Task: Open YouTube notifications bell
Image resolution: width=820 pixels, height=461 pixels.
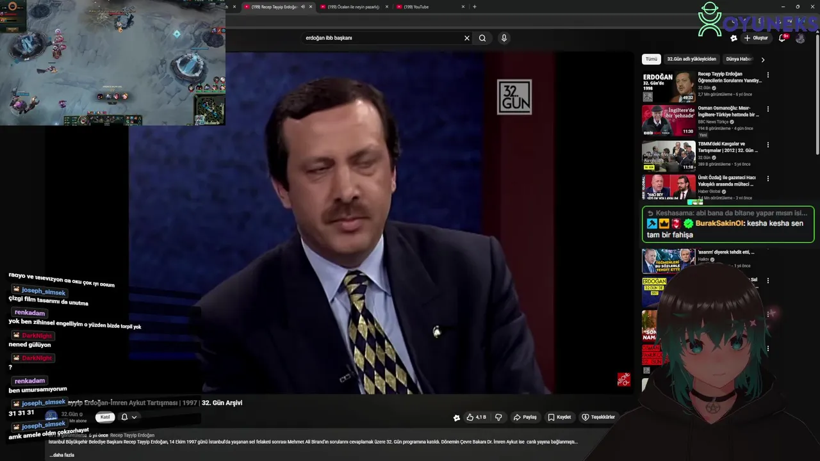Action: (x=782, y=38)
